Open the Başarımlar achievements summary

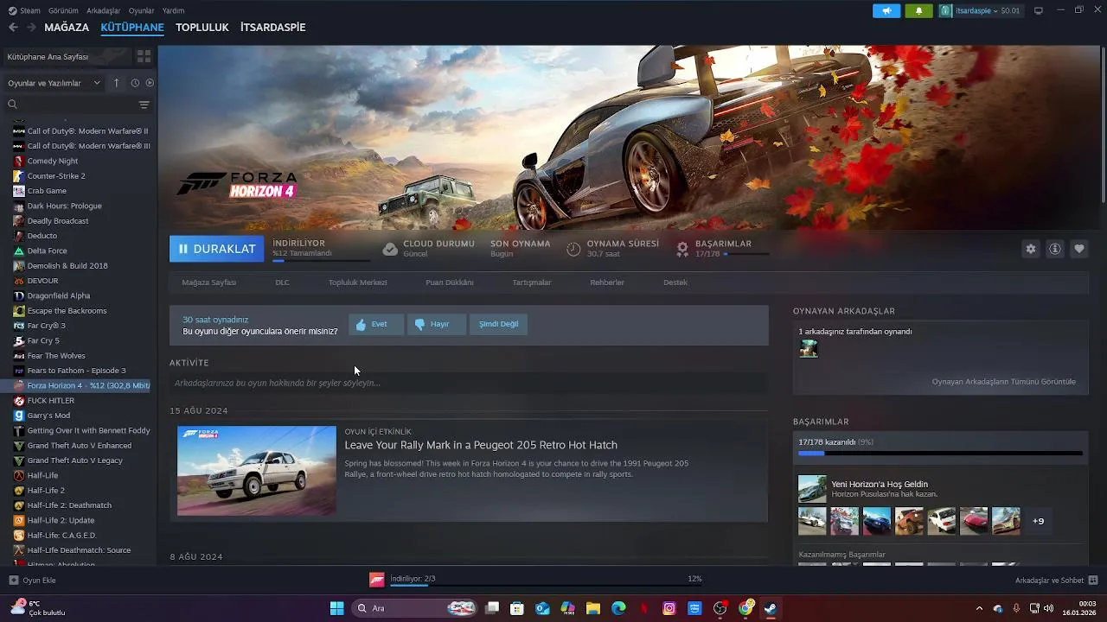pos(722,249)
